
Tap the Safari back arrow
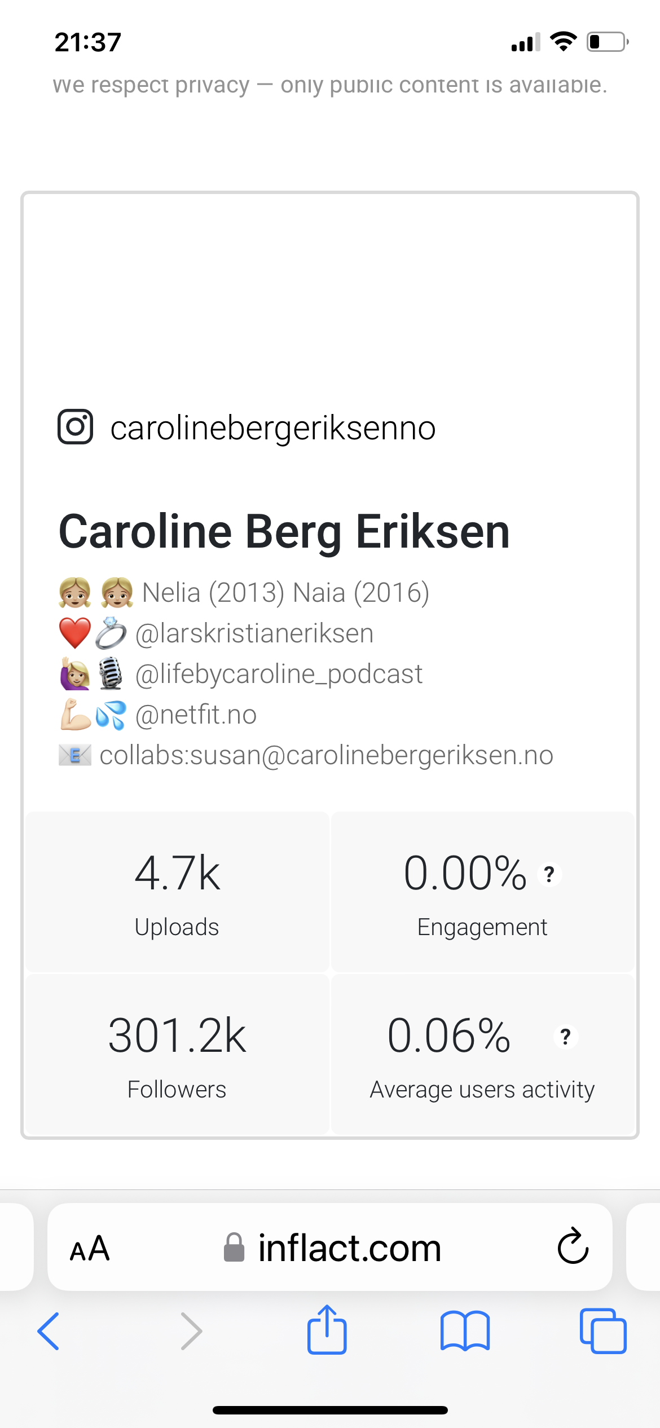click(x=49, y=1331)
